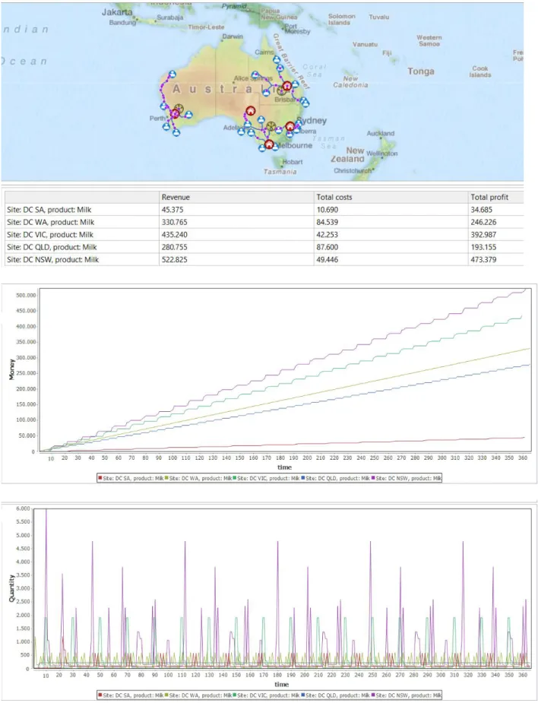Click the revenue value 522.825
The height and width of the screenshot is (703, 538).
point(175,260)
